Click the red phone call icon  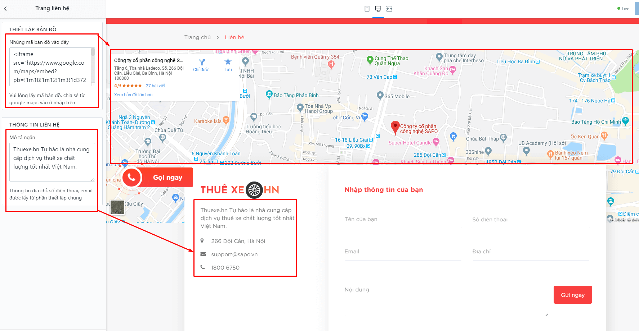(131, 178)
